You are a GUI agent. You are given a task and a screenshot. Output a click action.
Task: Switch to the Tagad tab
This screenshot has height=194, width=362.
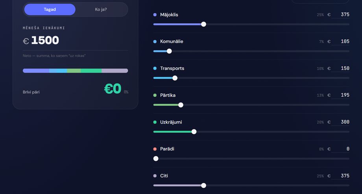pyautogui.click(x=50, y=9)
